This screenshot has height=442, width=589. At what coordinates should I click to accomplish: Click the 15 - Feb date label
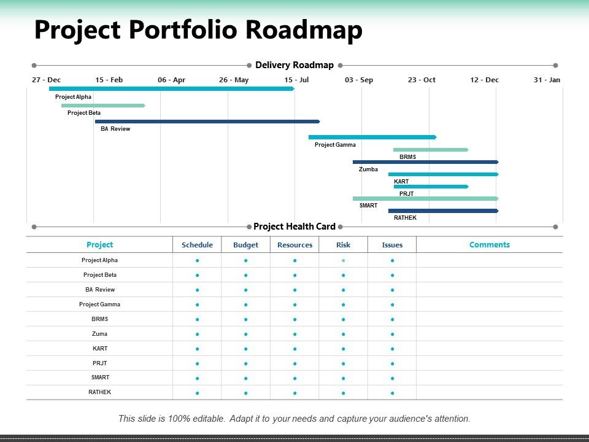[x=109, y=80]
